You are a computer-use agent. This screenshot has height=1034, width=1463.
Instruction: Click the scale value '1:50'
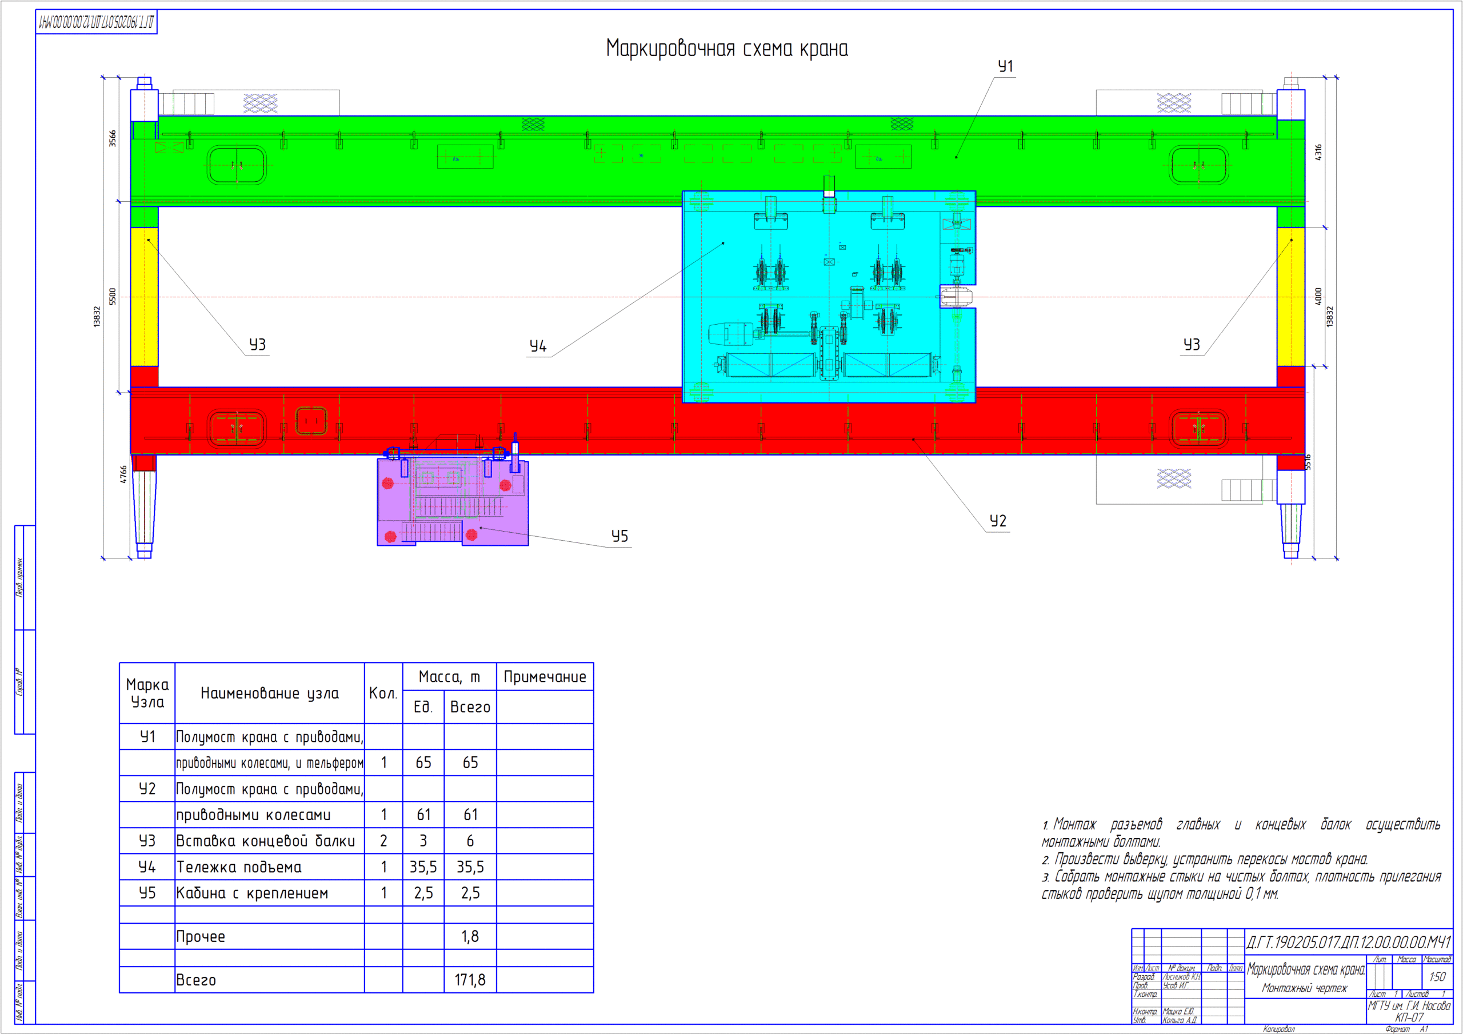1437,977
